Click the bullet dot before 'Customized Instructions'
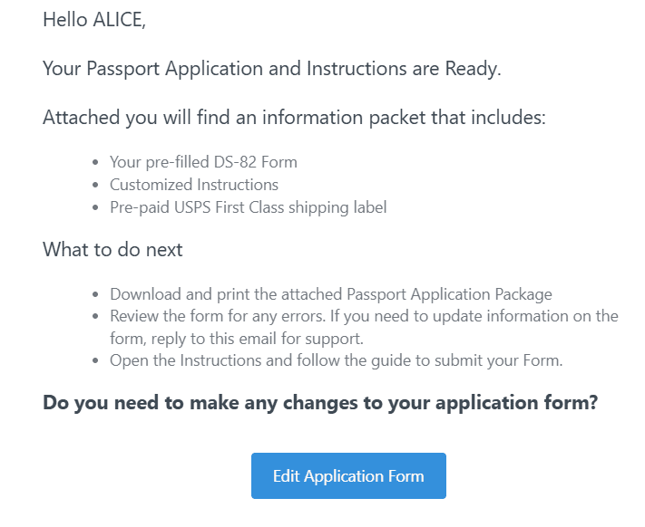The height and width of the screenshot is (527, 645). pos(95,185)
